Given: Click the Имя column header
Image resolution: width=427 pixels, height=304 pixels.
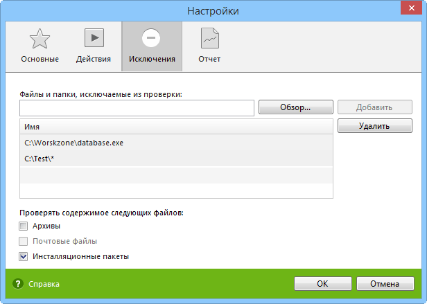Looking at the screenshot, I should tap(176, 127).
